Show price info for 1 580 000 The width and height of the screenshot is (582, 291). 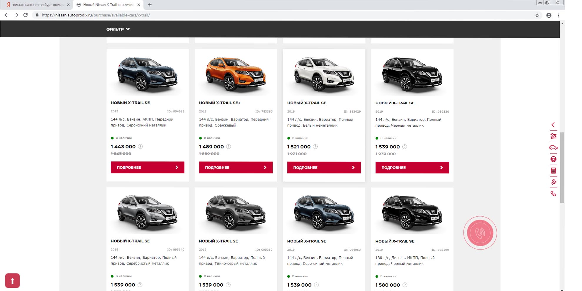point(405,285)
